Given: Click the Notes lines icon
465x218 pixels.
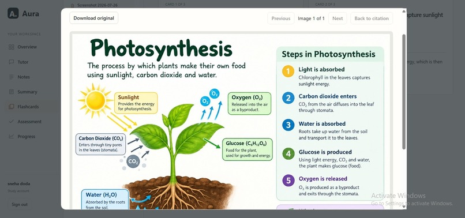Looking at the screenshot, I should [x=12, y=77].
